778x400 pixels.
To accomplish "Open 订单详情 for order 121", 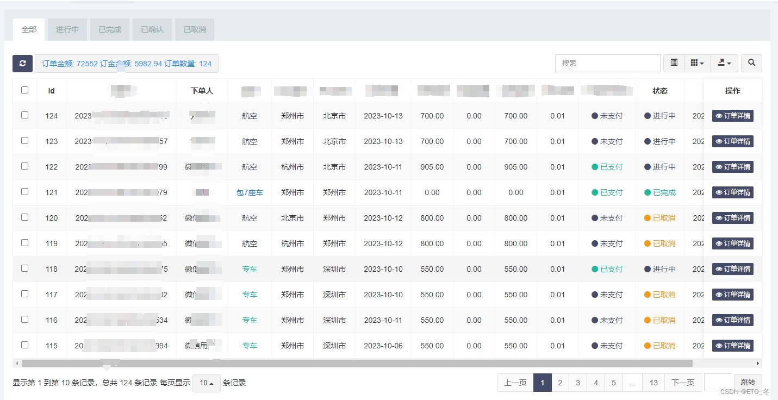I will pyautogui.click(x=733, y=192).
